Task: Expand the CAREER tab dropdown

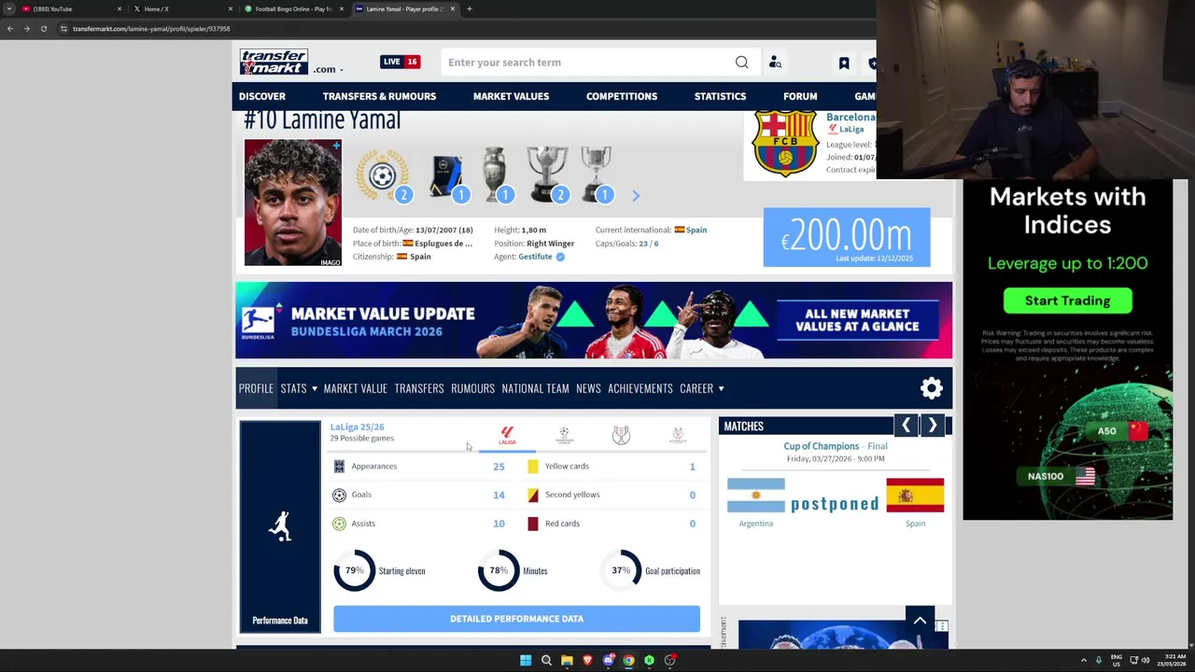Action: 702,388
